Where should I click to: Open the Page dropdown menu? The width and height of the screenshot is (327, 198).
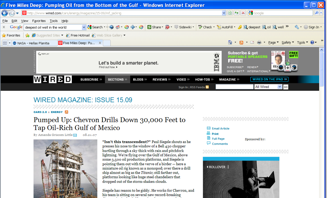(x=273, y=42)
